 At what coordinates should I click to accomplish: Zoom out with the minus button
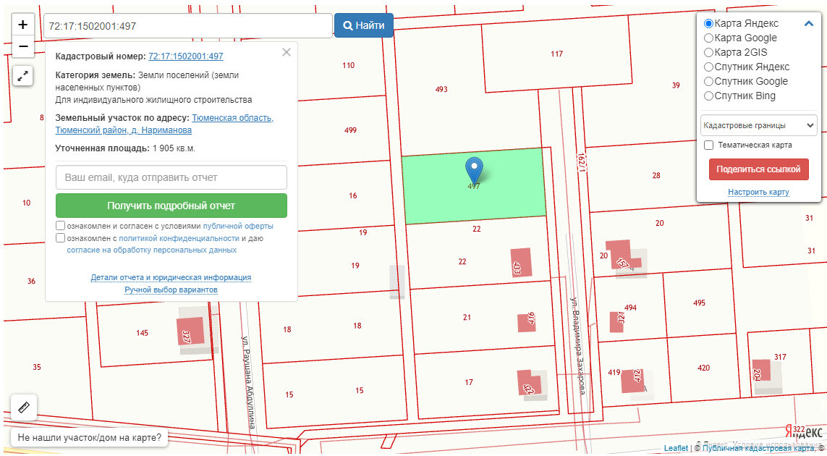coord(22,46)
